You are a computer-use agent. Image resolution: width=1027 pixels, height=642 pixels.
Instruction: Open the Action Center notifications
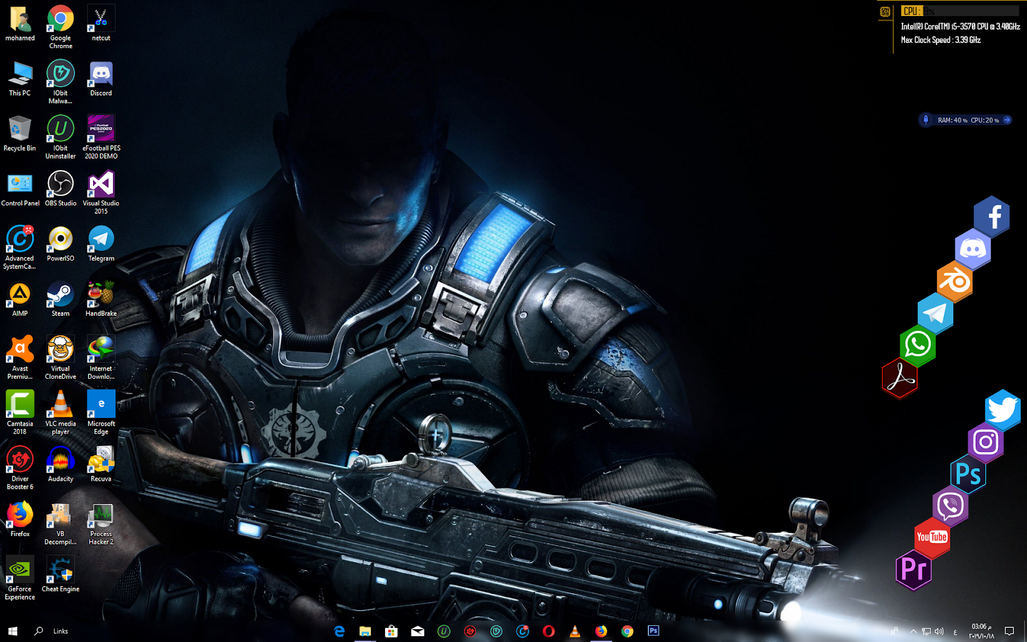pyautogui.click(x=1009, y=631)
